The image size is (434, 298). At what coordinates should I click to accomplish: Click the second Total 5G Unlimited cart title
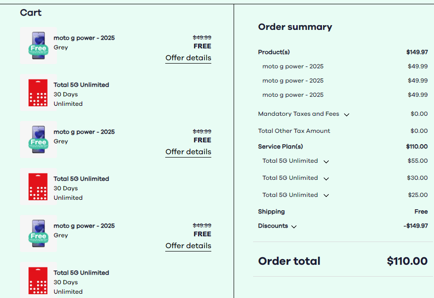click(81, 179)
